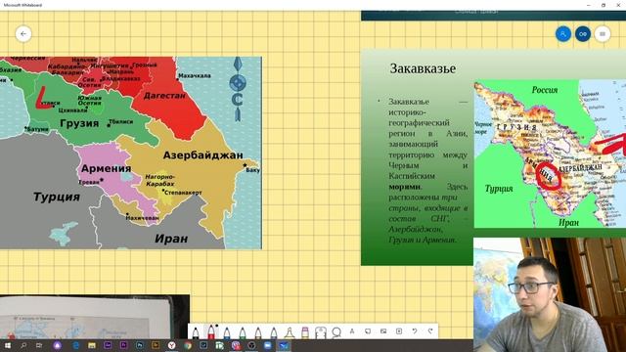The width and height of the screenshot is (626, 352).
Task: Insert an image from toolbar
Action: 383,331
